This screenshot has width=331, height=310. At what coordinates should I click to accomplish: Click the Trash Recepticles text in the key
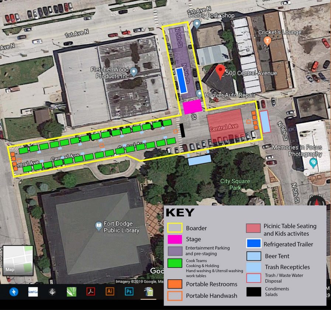[287, 267]
